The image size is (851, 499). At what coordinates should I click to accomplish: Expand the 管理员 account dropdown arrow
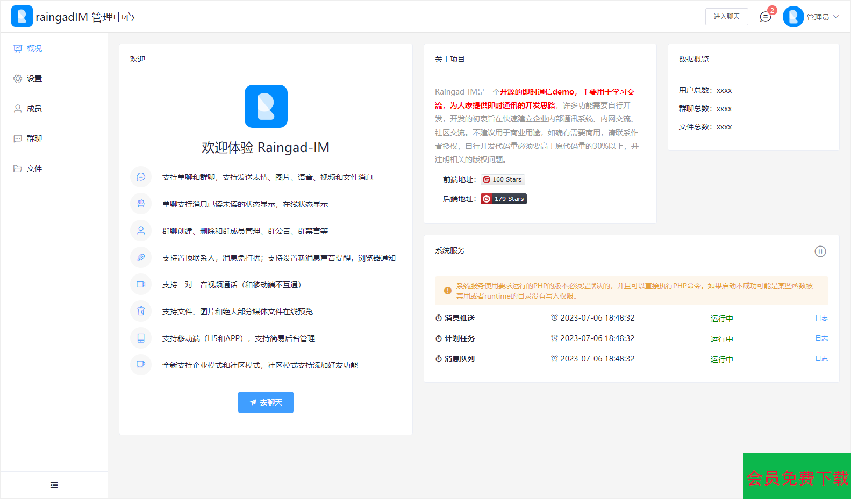[x=836, y=17]
